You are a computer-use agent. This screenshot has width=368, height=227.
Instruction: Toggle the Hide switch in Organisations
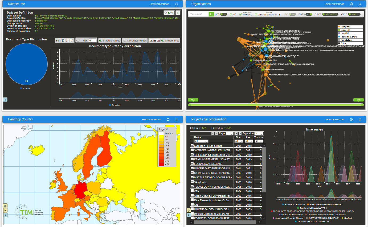[x=292, y=14]
